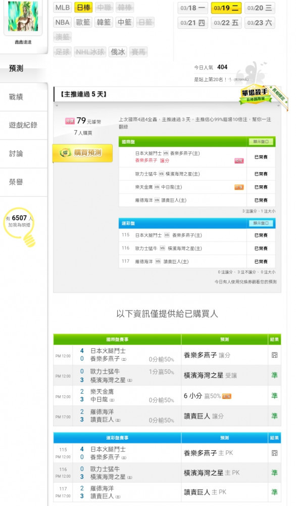
Task: Choose the 中籃 league tab
Action: pos(125,22)
